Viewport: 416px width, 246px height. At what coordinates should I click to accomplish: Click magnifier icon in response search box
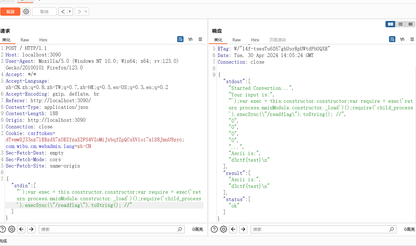pyautogui.click(x=392, y=229)
